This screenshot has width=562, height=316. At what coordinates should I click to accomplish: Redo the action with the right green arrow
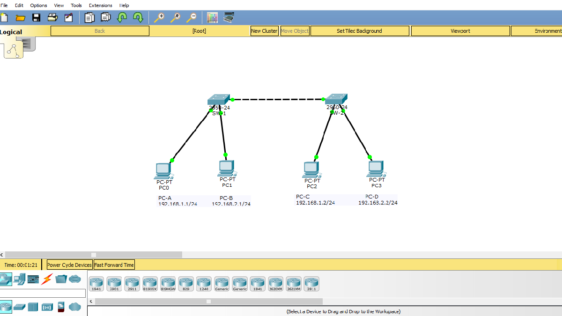[x=138, y=18]
